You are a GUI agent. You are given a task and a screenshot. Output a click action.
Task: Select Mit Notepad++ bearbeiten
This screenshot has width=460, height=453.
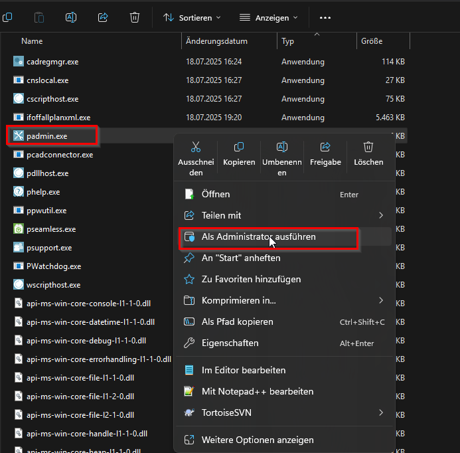pyautogui.click(x=258, y=391)
